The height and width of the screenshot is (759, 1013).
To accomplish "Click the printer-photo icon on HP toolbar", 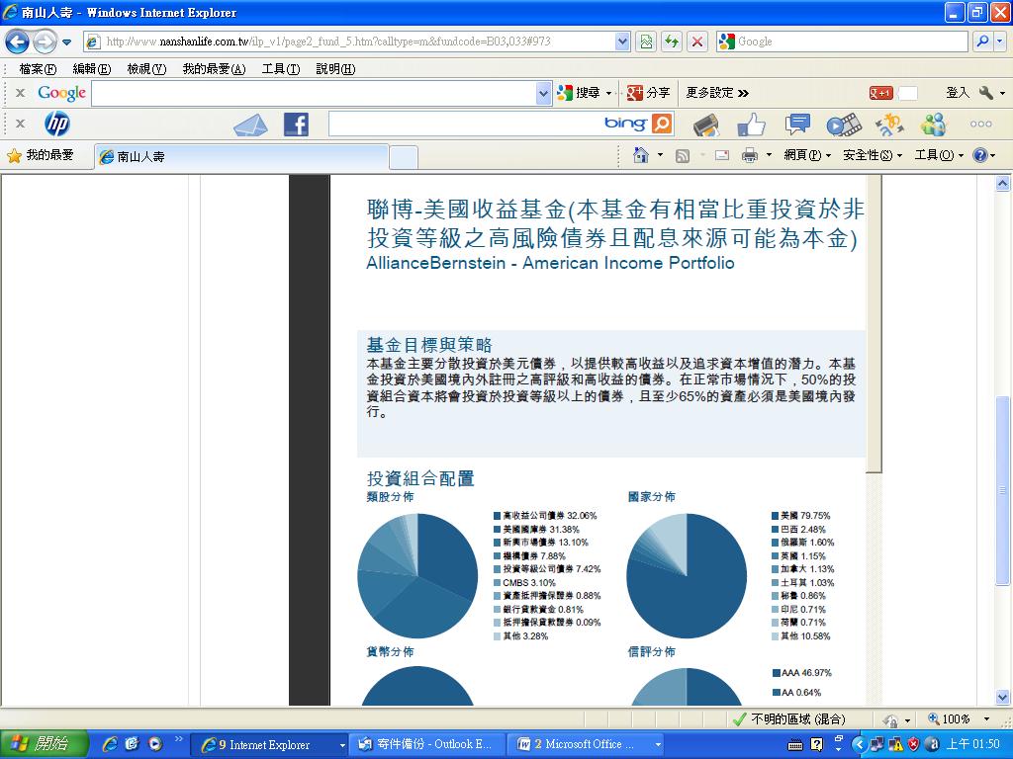I will 706,125.
